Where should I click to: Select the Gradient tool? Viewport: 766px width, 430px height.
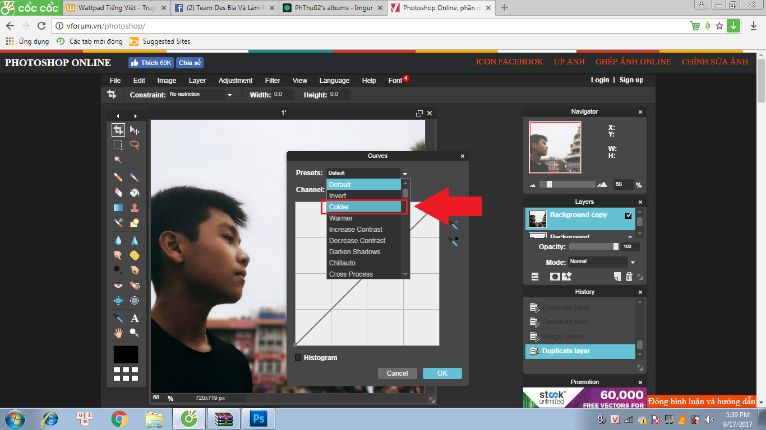(118, 208)
